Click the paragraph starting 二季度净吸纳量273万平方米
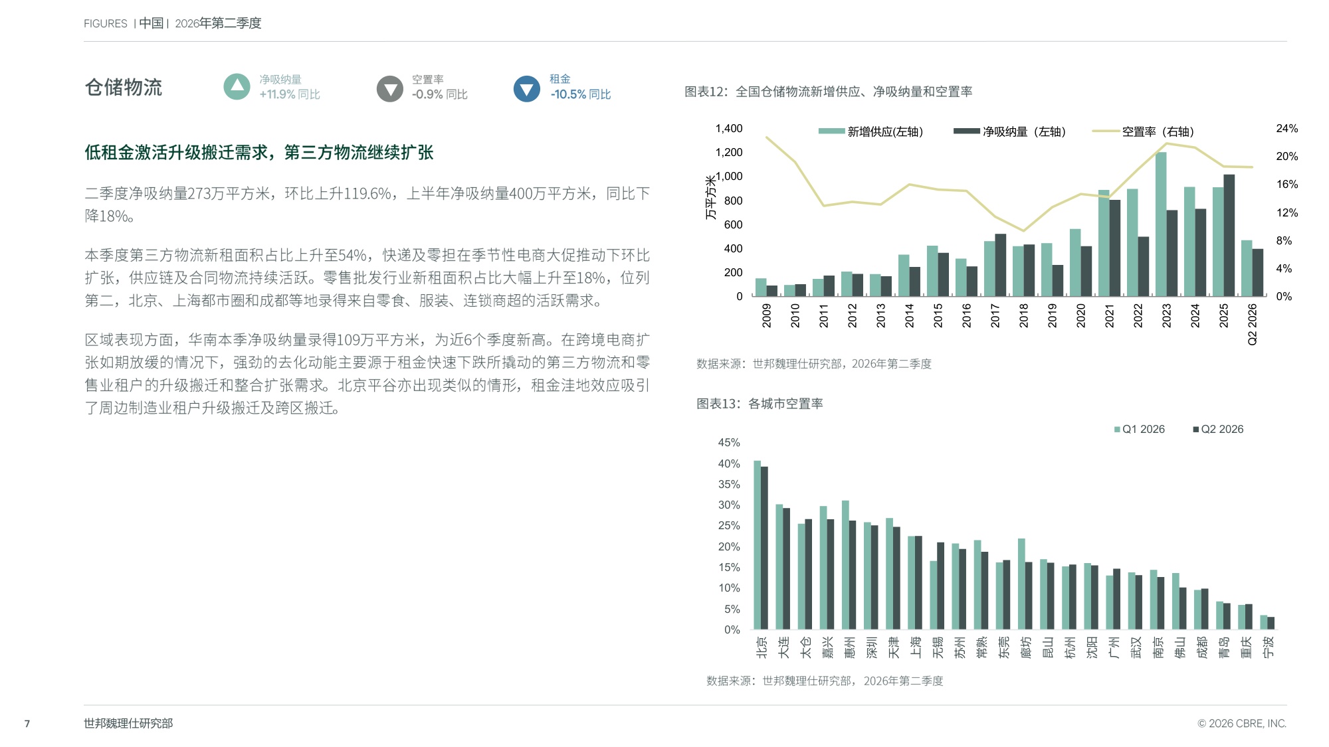 pos(367,205)
